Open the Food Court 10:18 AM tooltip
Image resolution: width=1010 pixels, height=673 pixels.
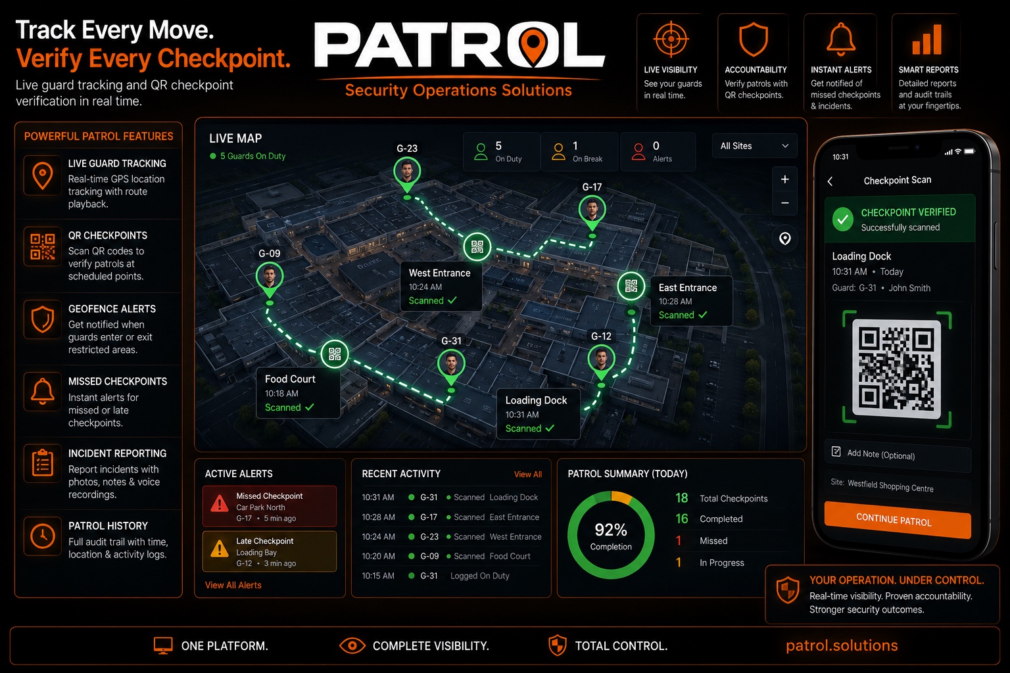[x=298, y=393]
